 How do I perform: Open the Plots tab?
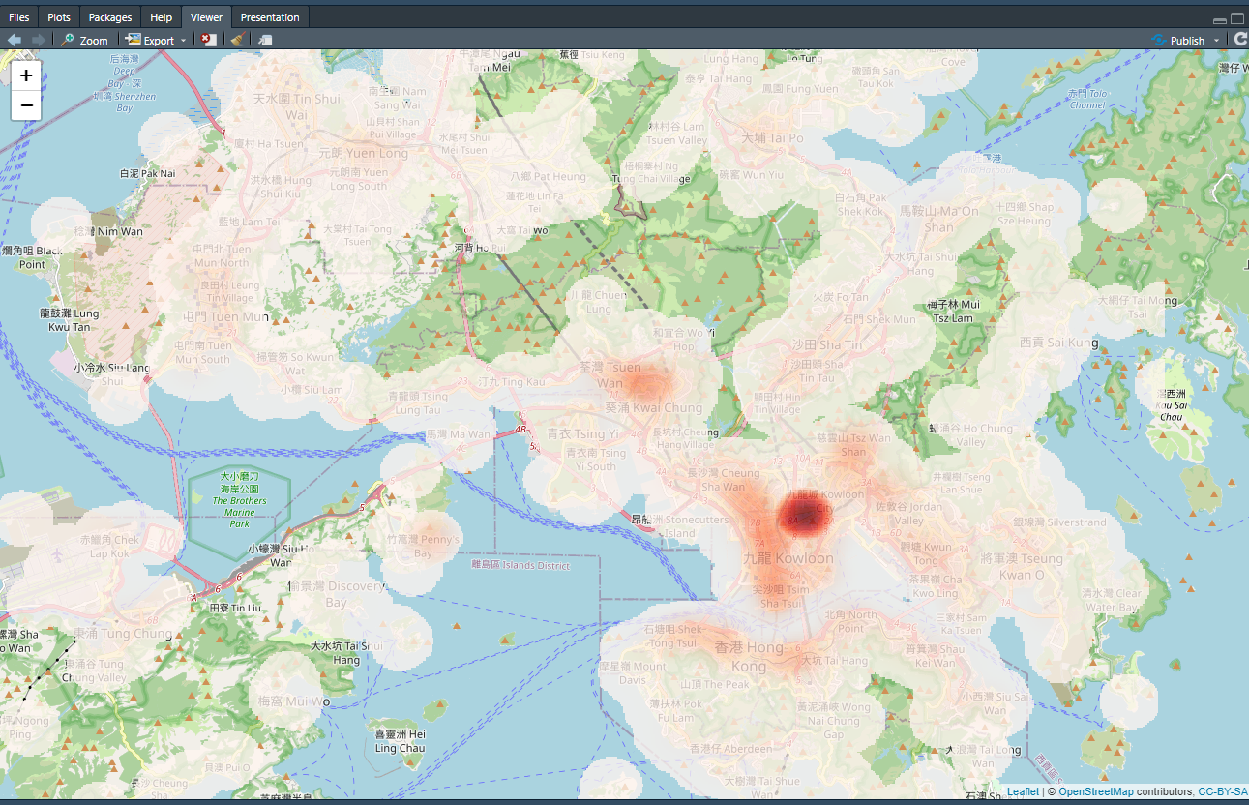(x=59, y=17)
